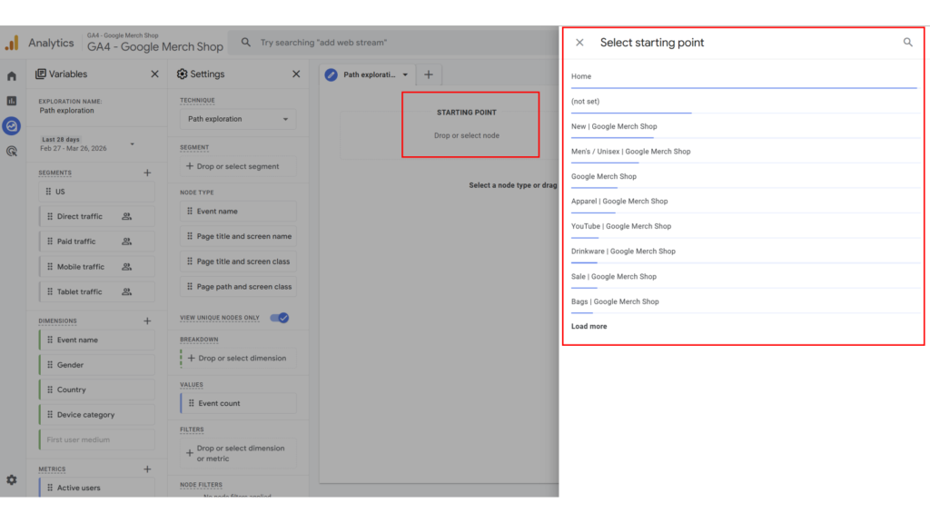Click Load more in starting point list
The height and width of the screenshot is (523, 930).
pyautogui.click(x=589, y=326)
